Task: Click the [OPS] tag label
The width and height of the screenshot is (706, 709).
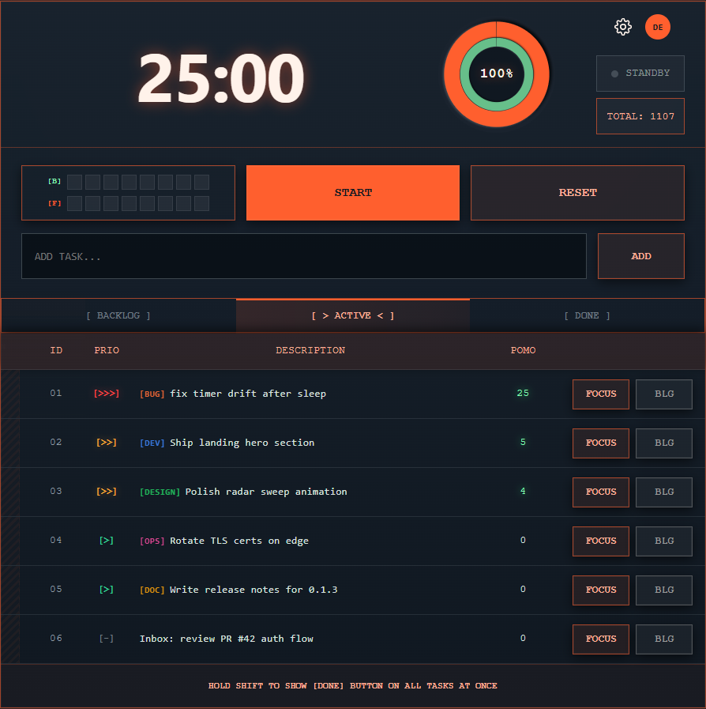Action: point(152,541)
